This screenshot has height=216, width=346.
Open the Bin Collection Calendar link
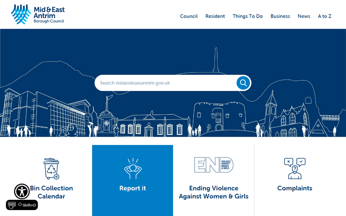point(51,192)
